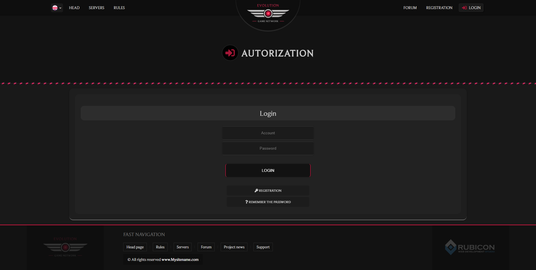
Task: Open the SERVERS menu item
Action: (96, 8)
